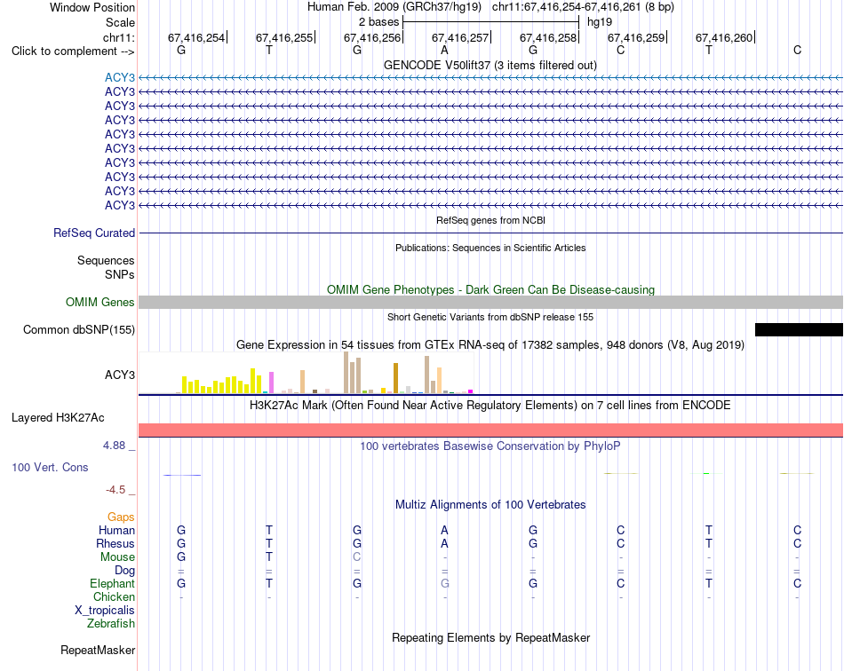Click the Gaps label in Multiz track
Screen dimensions: 844x671
(121, 517)
